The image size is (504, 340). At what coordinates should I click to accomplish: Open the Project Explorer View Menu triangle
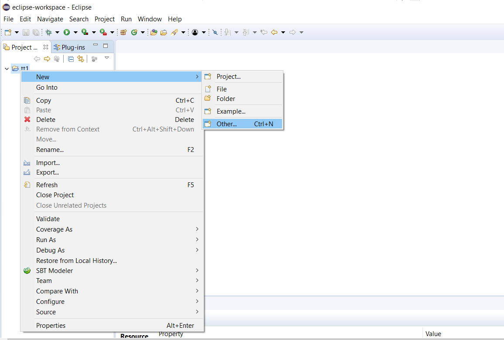107,58
